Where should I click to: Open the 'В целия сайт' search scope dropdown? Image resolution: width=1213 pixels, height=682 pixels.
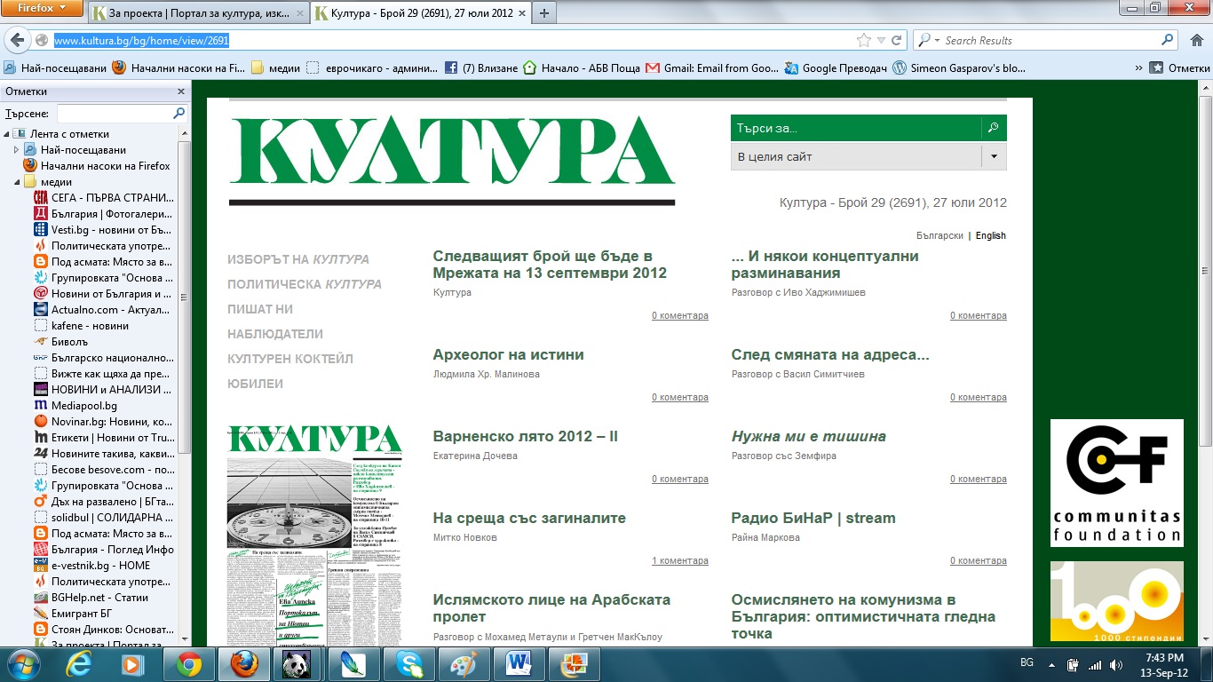coord(994,156)
